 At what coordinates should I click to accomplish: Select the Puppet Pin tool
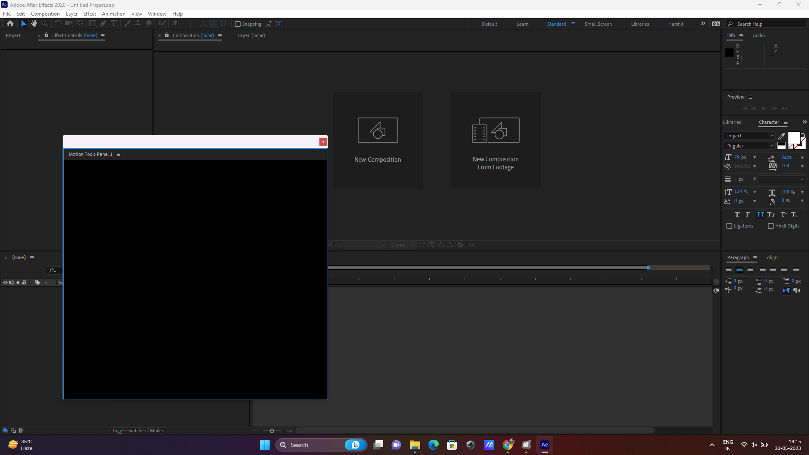(175, 24)
